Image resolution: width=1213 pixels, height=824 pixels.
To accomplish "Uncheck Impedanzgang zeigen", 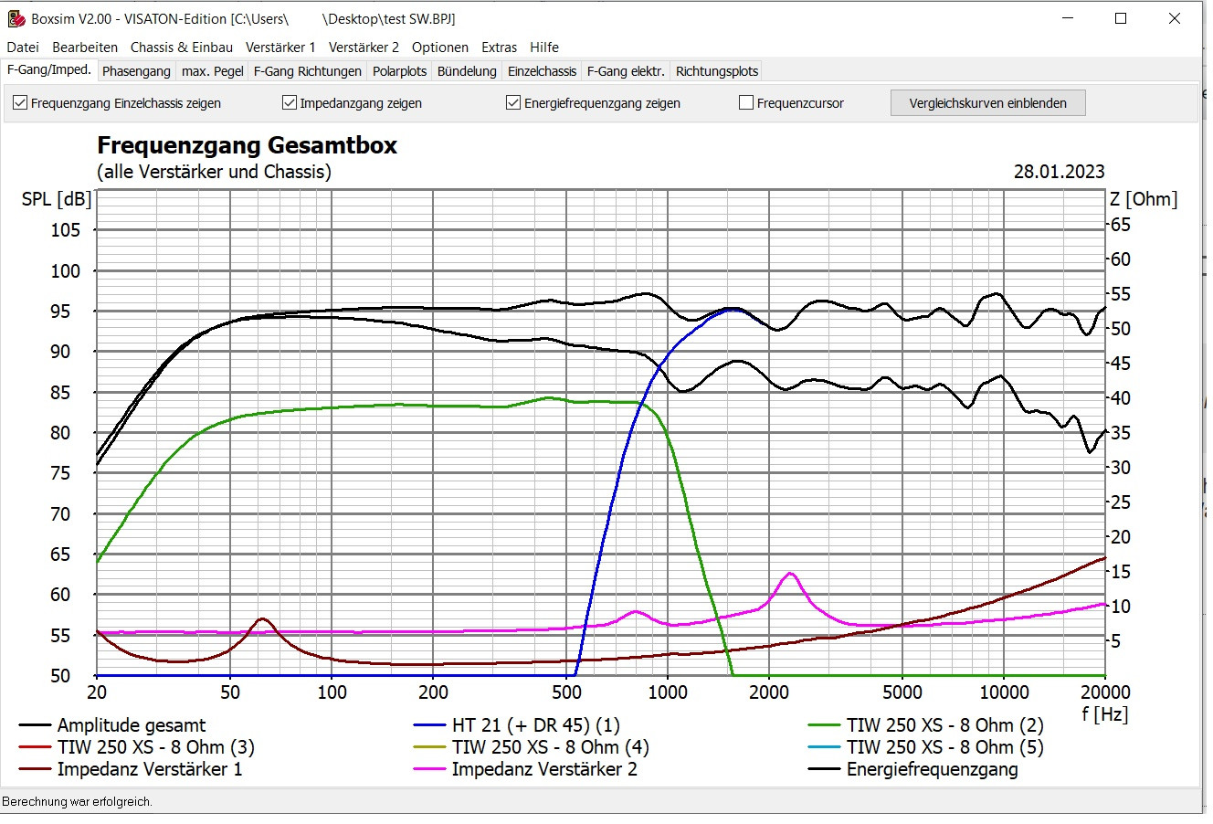I will coord(290,103).
